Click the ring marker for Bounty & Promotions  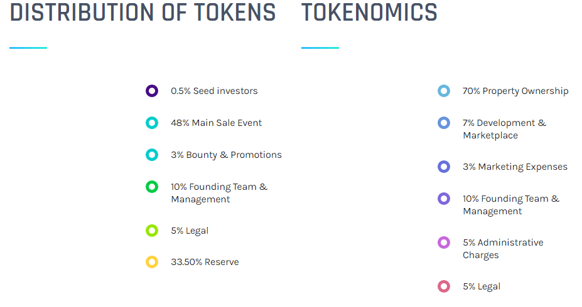coord(152,154)
